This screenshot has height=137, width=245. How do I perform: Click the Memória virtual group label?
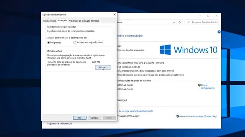(x=54, y=51)
